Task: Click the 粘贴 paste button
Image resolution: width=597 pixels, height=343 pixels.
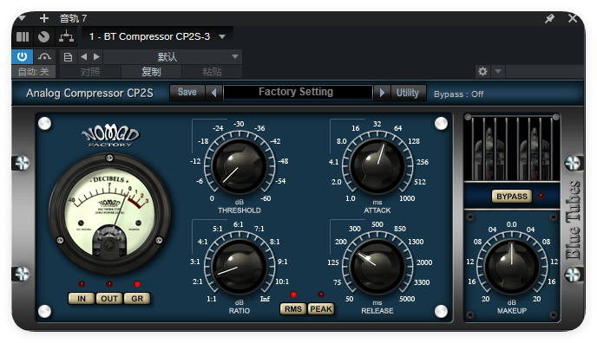Action: click(x=212, y=71)
